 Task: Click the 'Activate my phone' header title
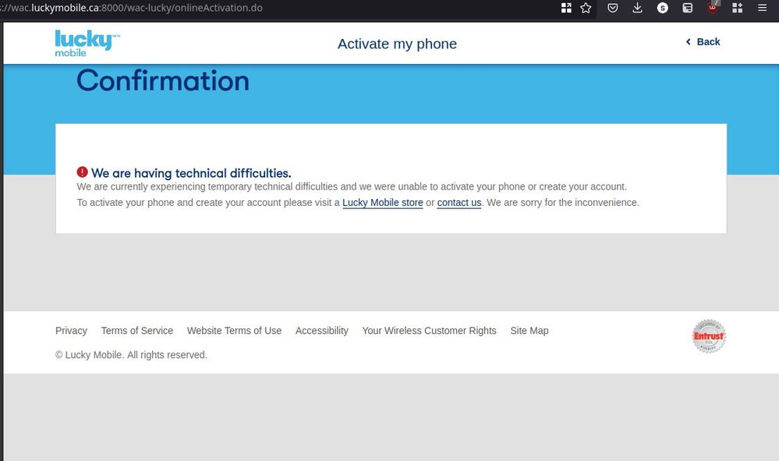(397, 44)
